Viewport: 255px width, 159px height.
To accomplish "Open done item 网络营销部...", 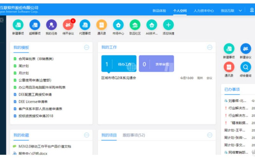I will (x=238, y=152).
